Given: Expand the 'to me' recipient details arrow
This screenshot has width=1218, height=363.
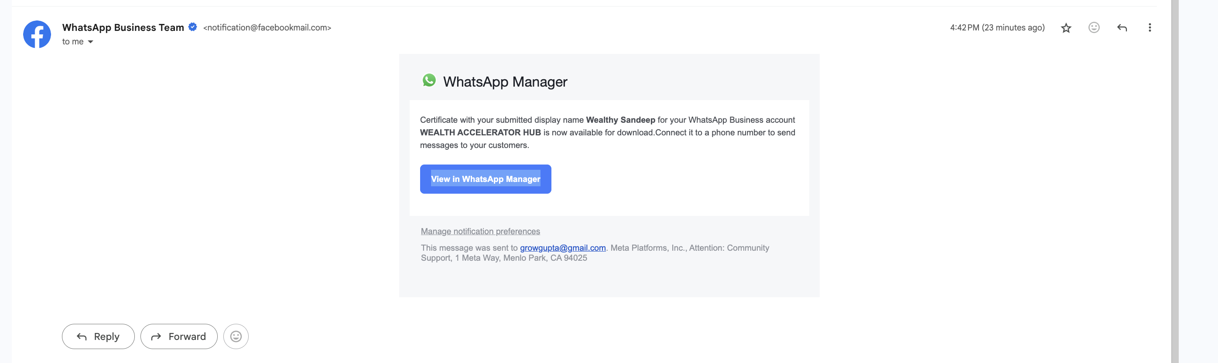Looking at the screenshot, I should pos(90,42).
